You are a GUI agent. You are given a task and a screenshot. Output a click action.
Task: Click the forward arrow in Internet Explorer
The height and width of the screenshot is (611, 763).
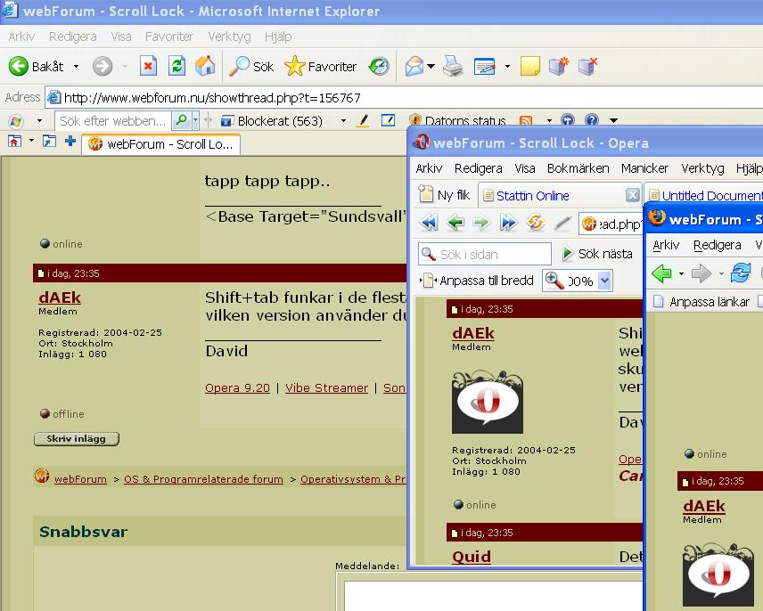(x=103, y=66)
